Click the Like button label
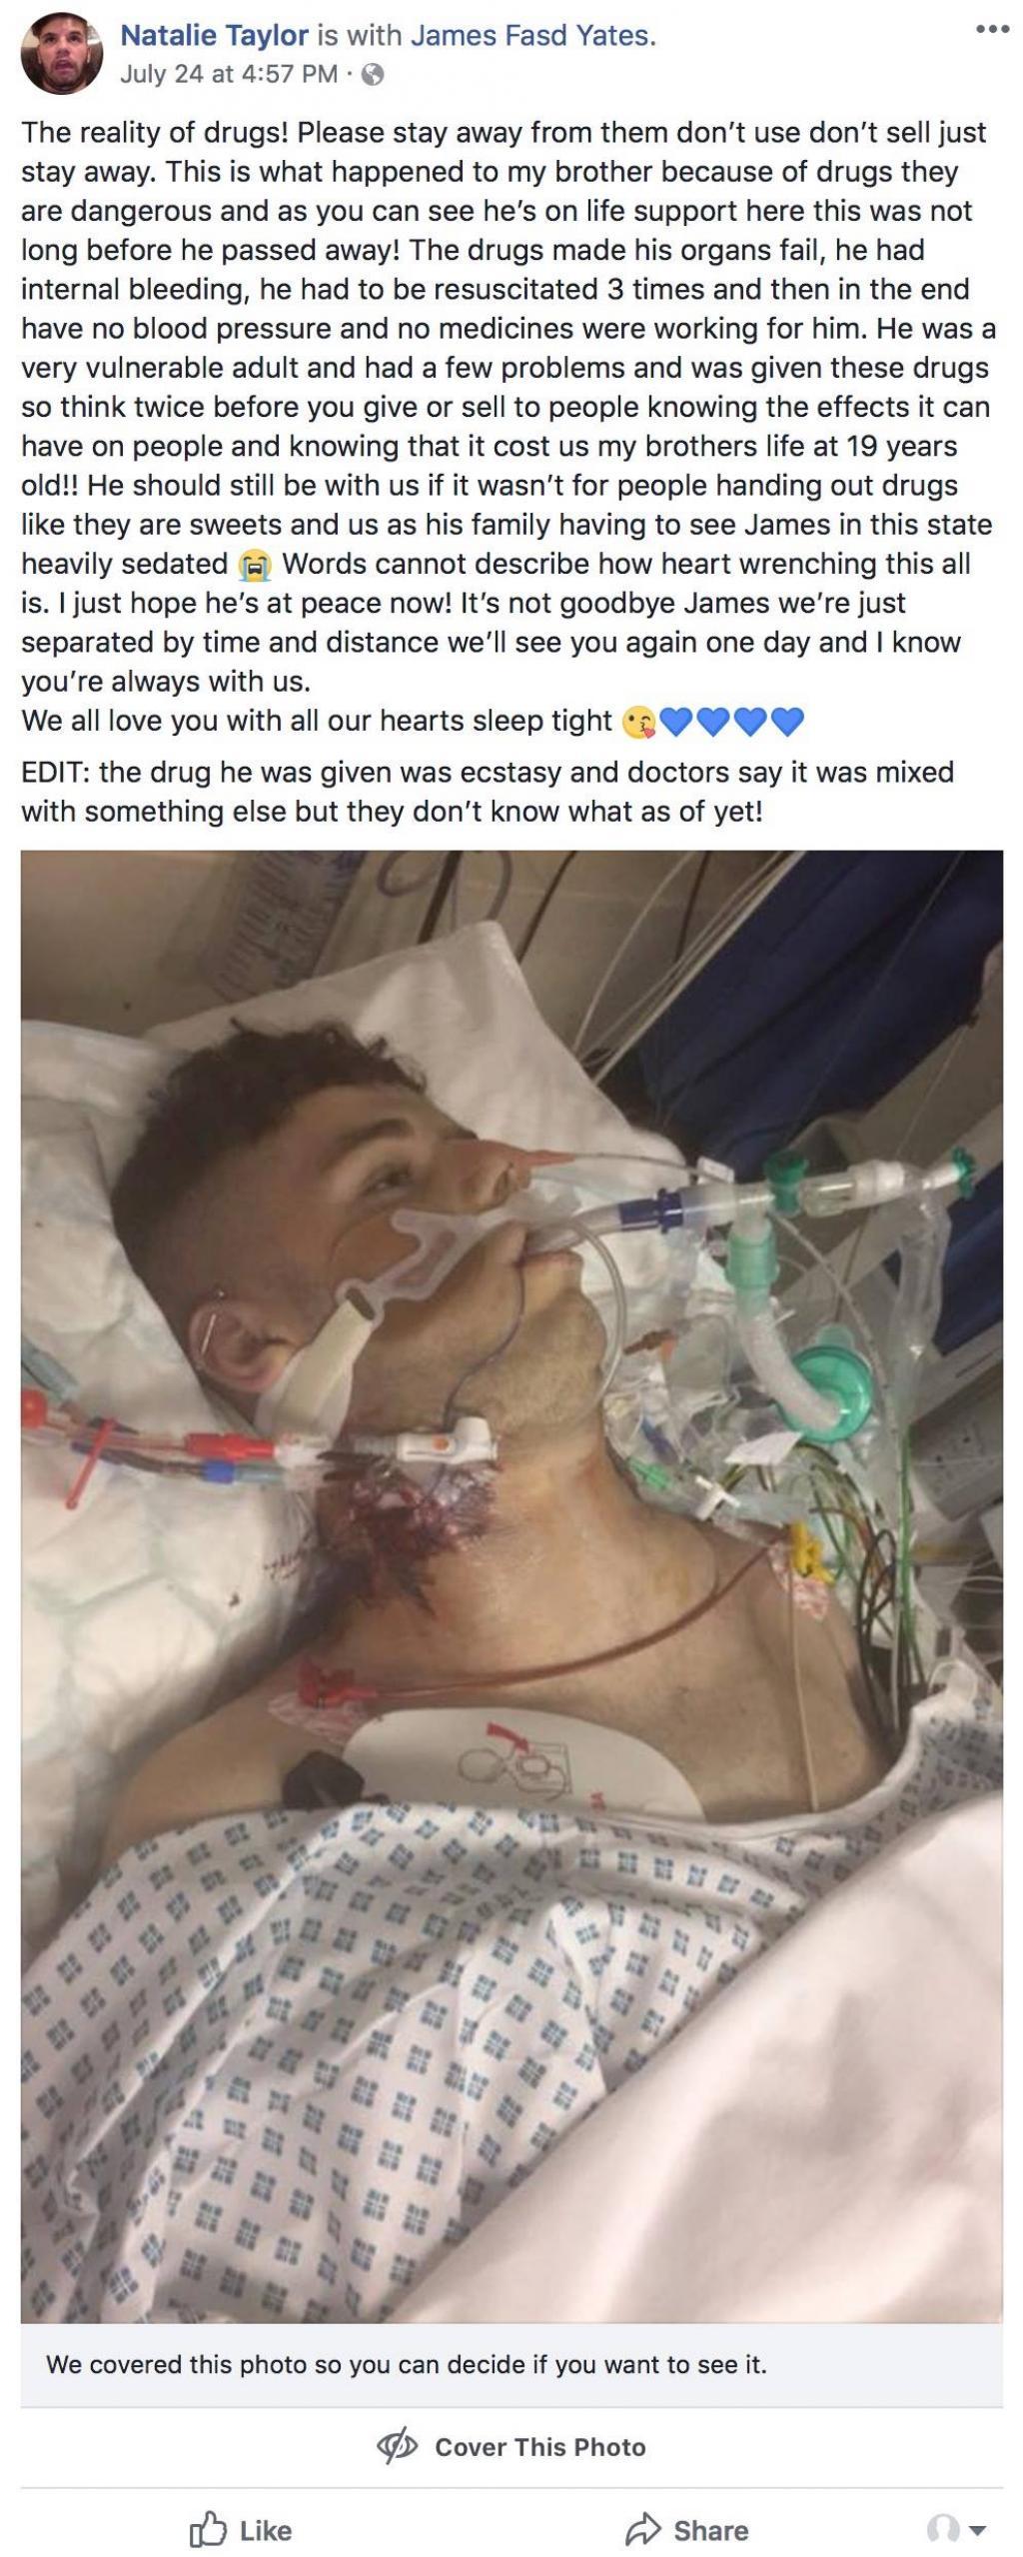The image size is (1023, 2557). (x=266, y=2530)
